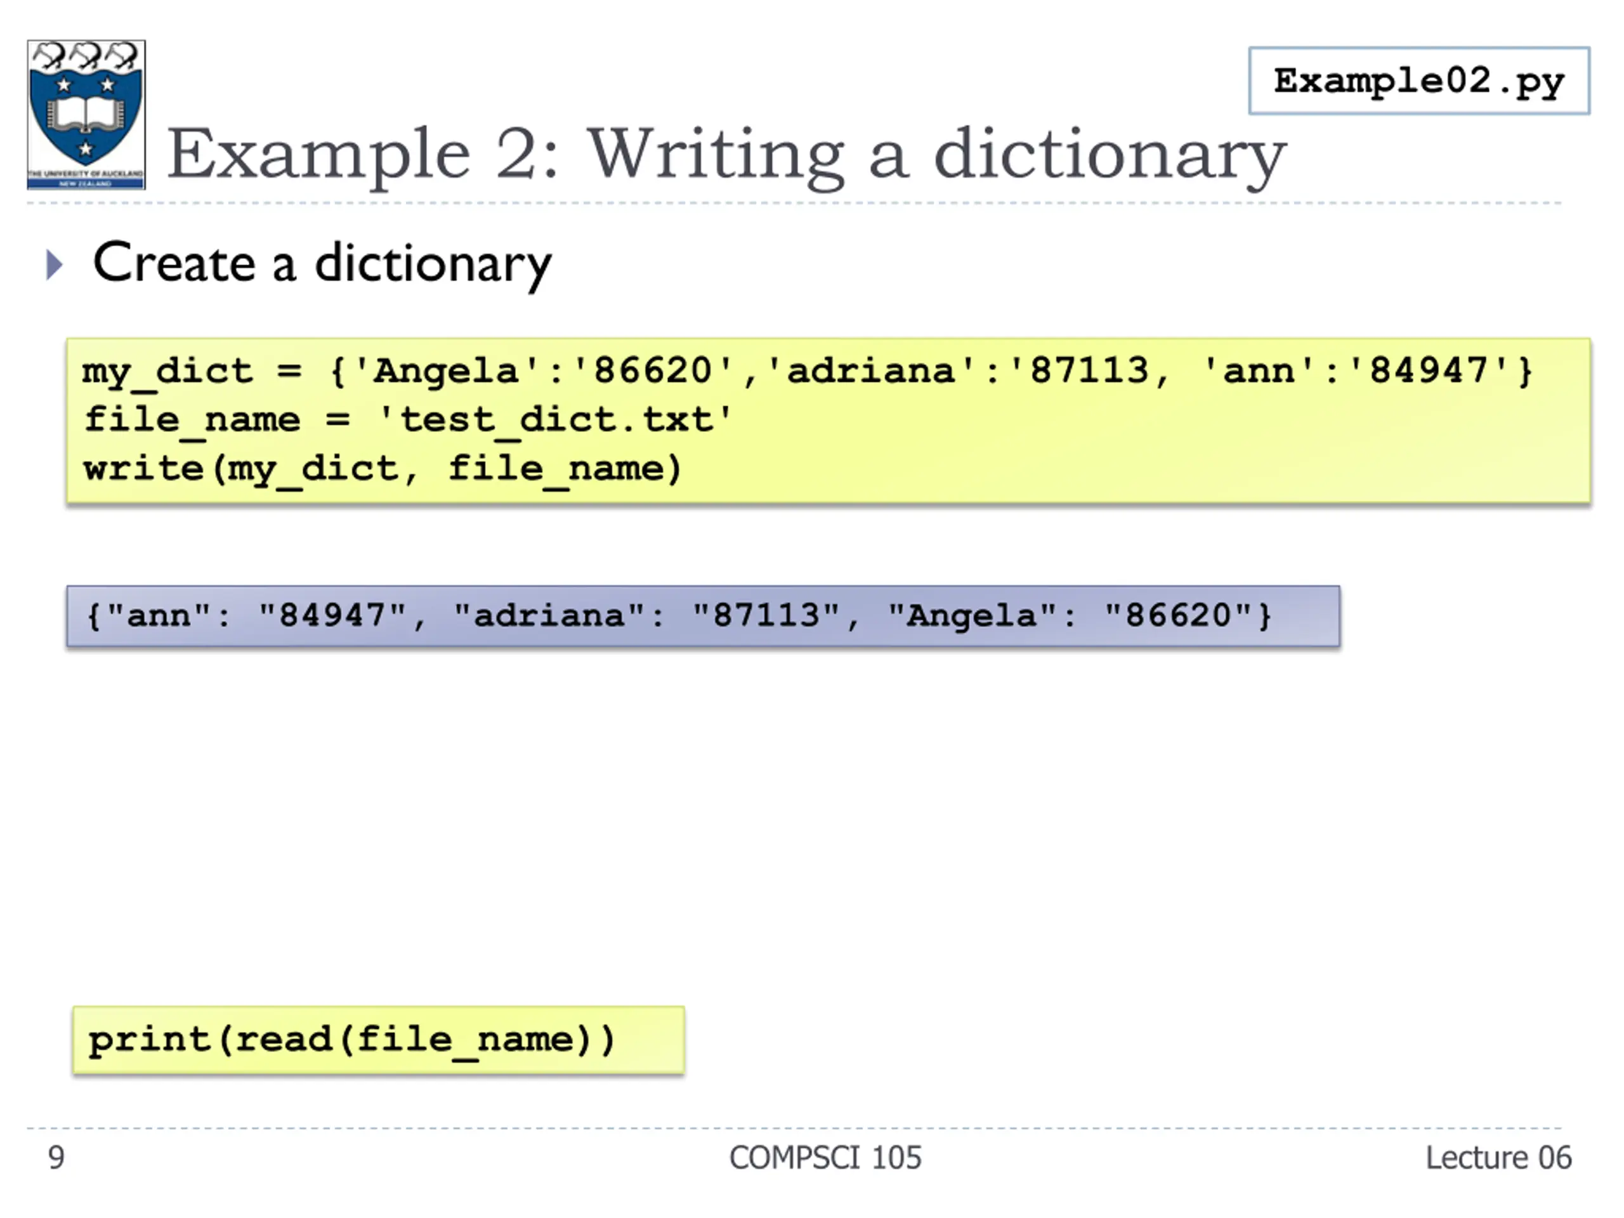The width and height of the screenshot is (1624, 1218).
Task: Click the slide number 9 in the footer
Action: (x=56, y=1158)
